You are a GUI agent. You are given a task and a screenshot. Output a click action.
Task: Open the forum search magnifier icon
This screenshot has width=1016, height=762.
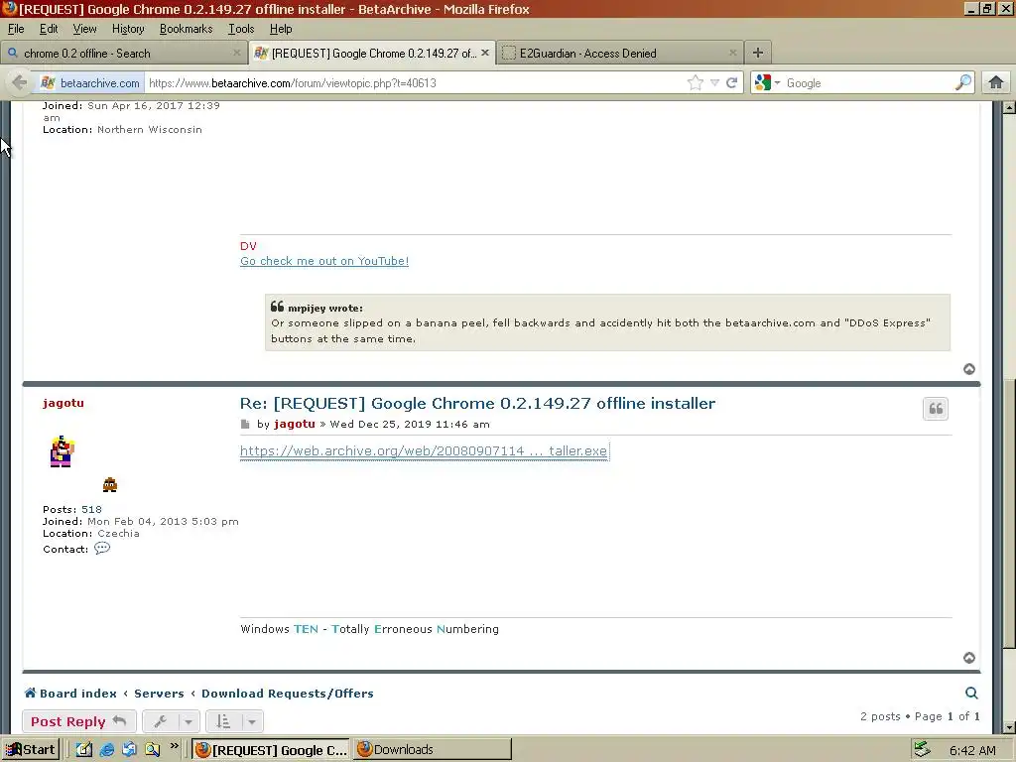click(x=971, y=693)
